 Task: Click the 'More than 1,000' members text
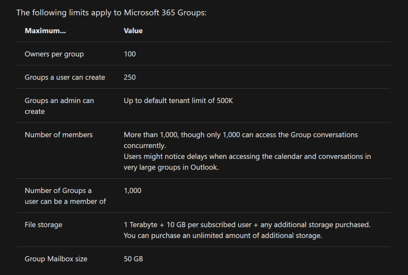149,135
